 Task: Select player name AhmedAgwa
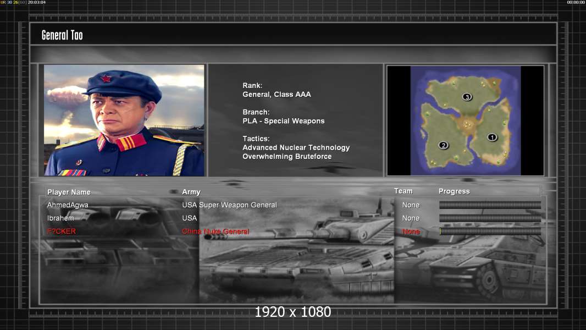[68, 205]
